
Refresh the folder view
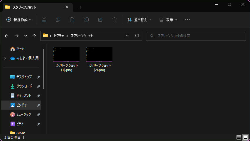pyautogui.click(x=137, y=36)
